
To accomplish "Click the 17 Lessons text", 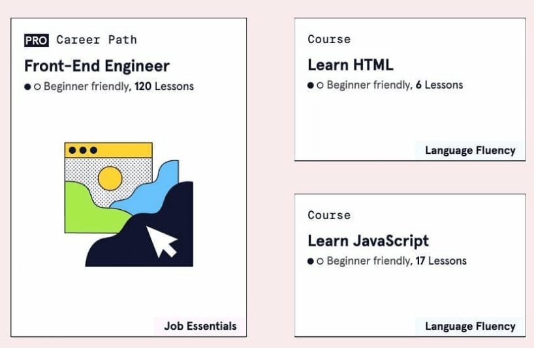I will [x=441, y=261].
